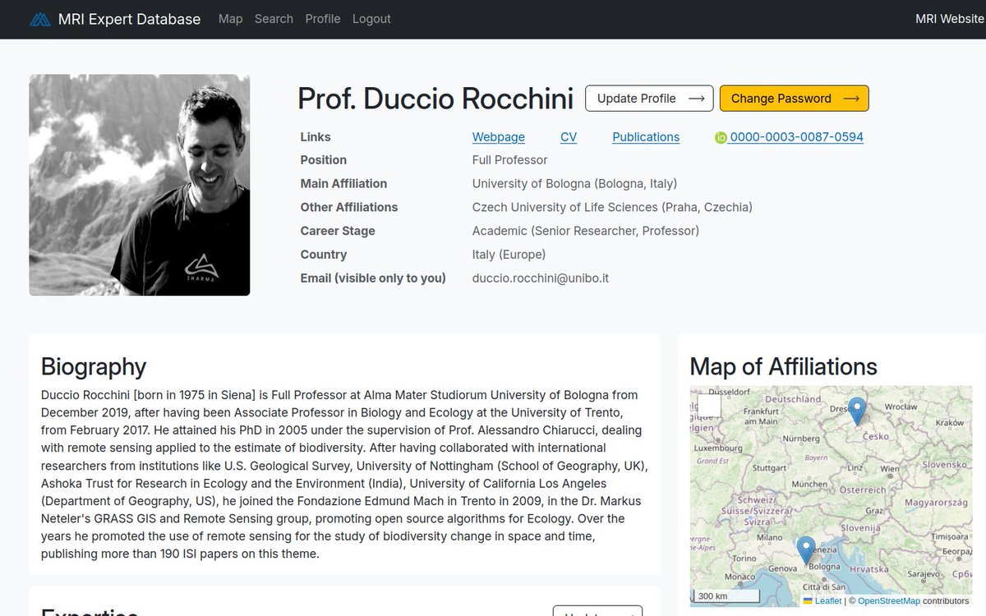Open the MRI Website nav link
The width and height of the screenshot is (986, 616).
click(949, 19)
